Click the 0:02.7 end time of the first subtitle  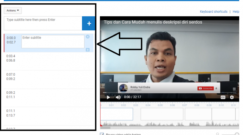[x=11, y=42]
